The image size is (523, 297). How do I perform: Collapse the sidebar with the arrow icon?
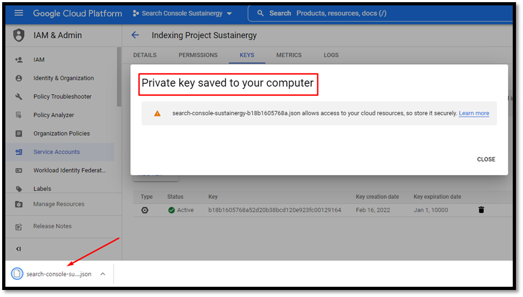[x=18, y=248]
